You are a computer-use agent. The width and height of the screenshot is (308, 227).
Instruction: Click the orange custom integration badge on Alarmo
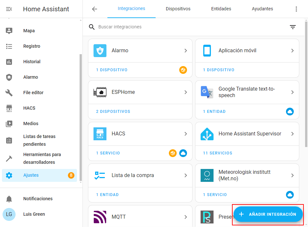183,70
